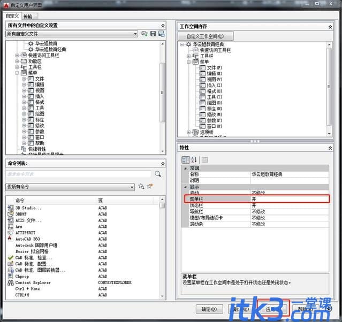Click the find command or text icon
Screen dimensions: 342x322
[141, 186]
